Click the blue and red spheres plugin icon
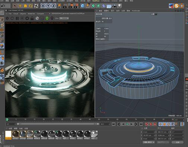 (x=171, y=6)
